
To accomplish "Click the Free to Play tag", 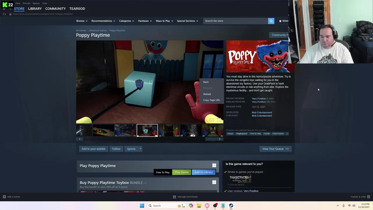I will click(255, 134).
